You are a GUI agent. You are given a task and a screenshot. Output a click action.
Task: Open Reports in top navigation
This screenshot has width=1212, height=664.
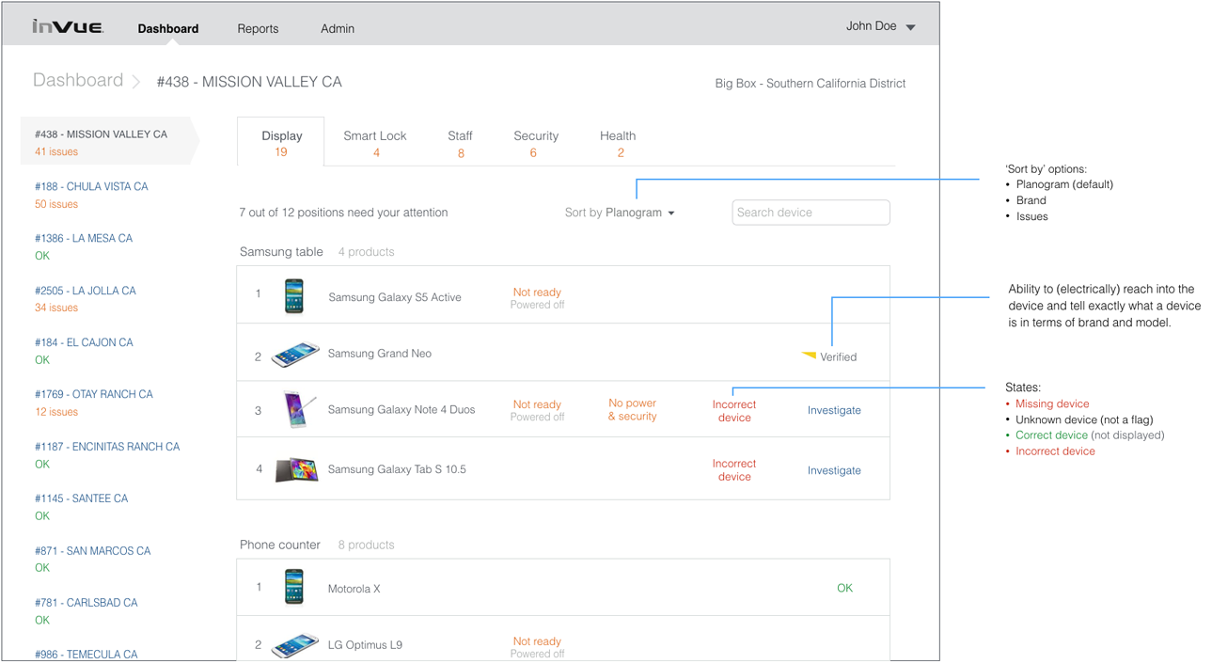[x=258, y=28]
